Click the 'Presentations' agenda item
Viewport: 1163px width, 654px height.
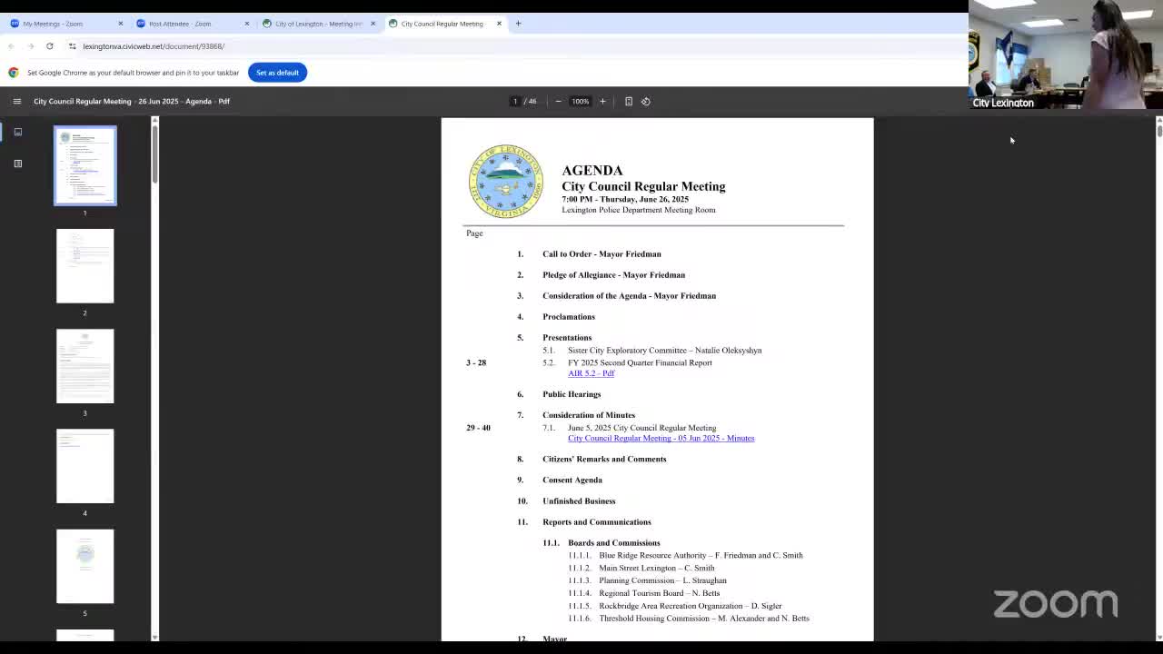pyautogui.click(x=567, y=338)
